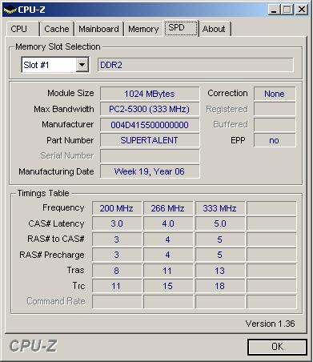Click the Trc value 15
Viewport: 313px width, 362px height.
click(168, 286)
